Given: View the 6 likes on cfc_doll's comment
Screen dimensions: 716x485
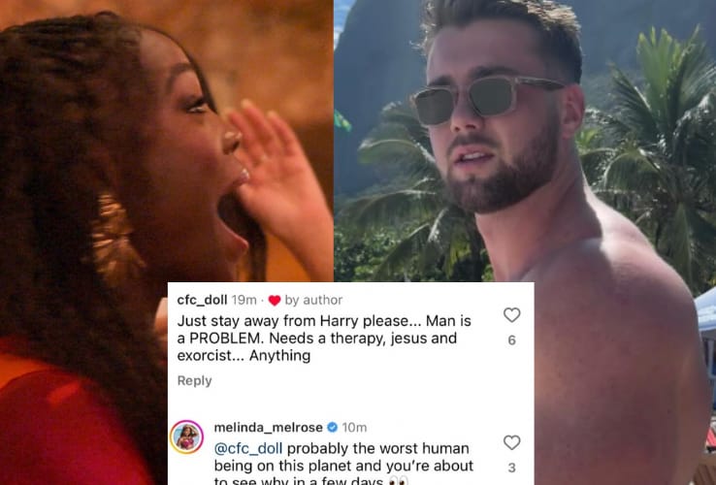Looking at the screenshot, I should click(x=512, y=340).
